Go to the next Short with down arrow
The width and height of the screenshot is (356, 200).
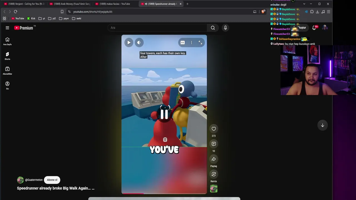pyautogui.click(x=323, y=125)
